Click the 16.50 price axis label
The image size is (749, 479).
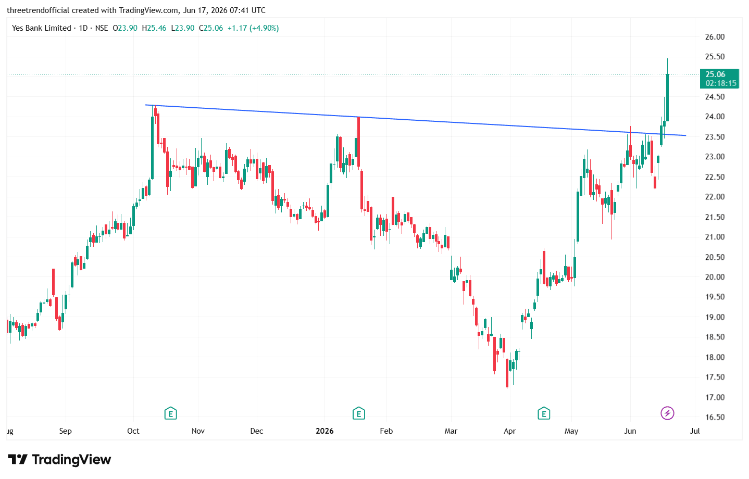715,417
